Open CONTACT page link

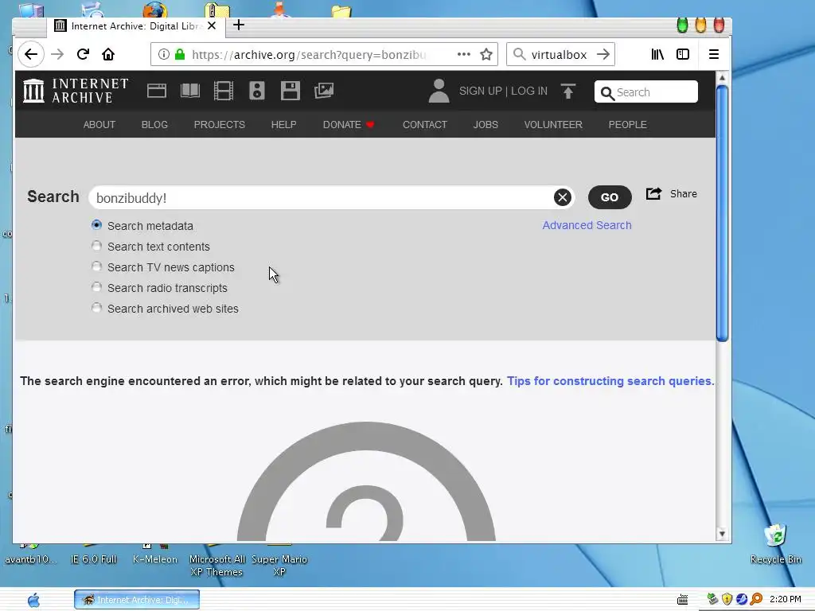coord(425,125)
